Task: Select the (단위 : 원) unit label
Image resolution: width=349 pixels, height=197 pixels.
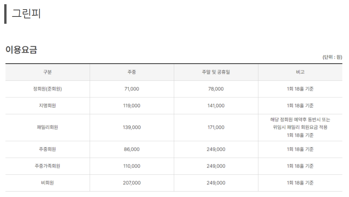Action: tap(332, 57)
